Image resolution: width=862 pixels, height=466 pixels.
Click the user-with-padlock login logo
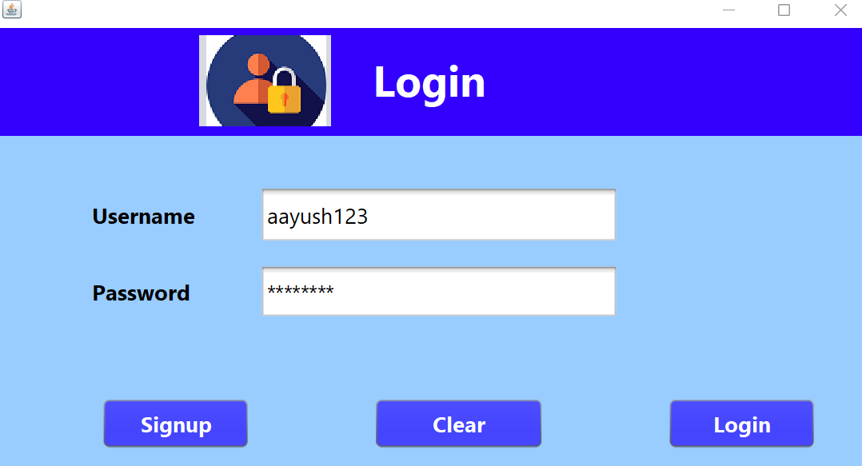pos(265,81)
